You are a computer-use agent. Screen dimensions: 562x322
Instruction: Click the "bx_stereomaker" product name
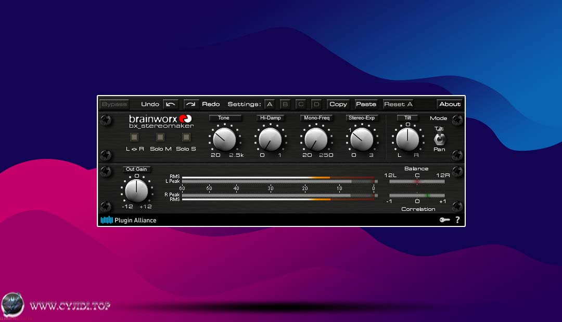(x=161, y=126)
